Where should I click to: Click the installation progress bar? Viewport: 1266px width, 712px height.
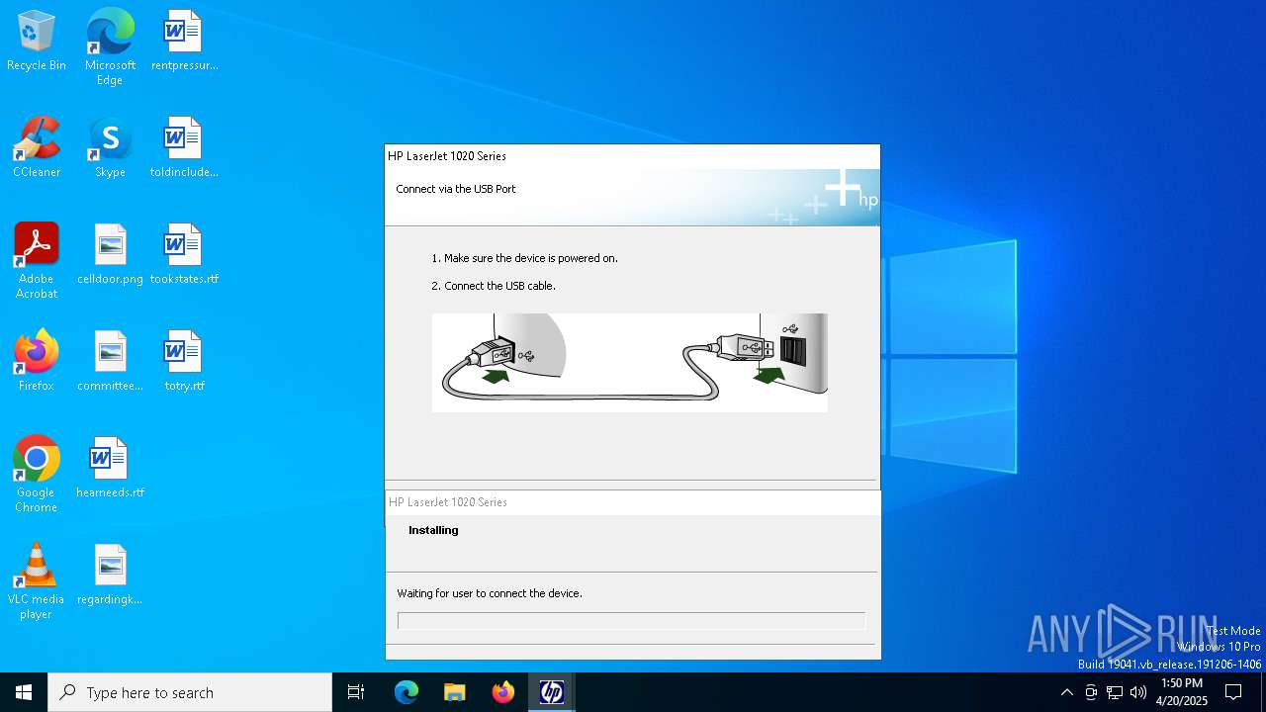pyautogui.click(x=631, y=621)
